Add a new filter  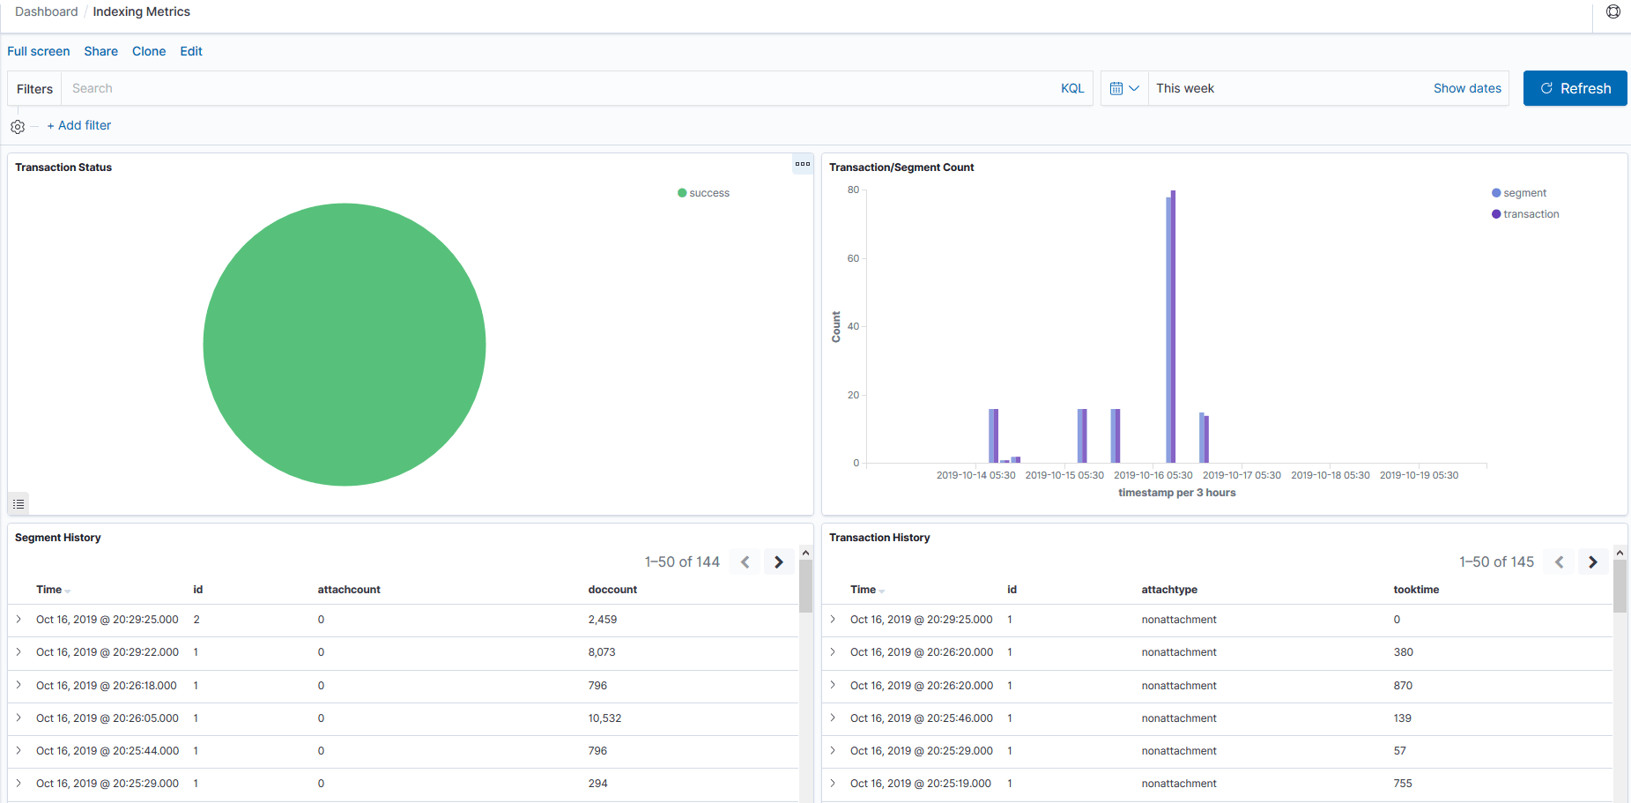coord(78,125)
